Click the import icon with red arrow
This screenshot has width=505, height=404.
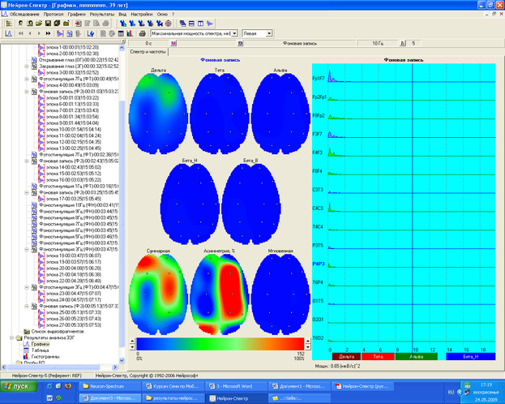point(79,24)
